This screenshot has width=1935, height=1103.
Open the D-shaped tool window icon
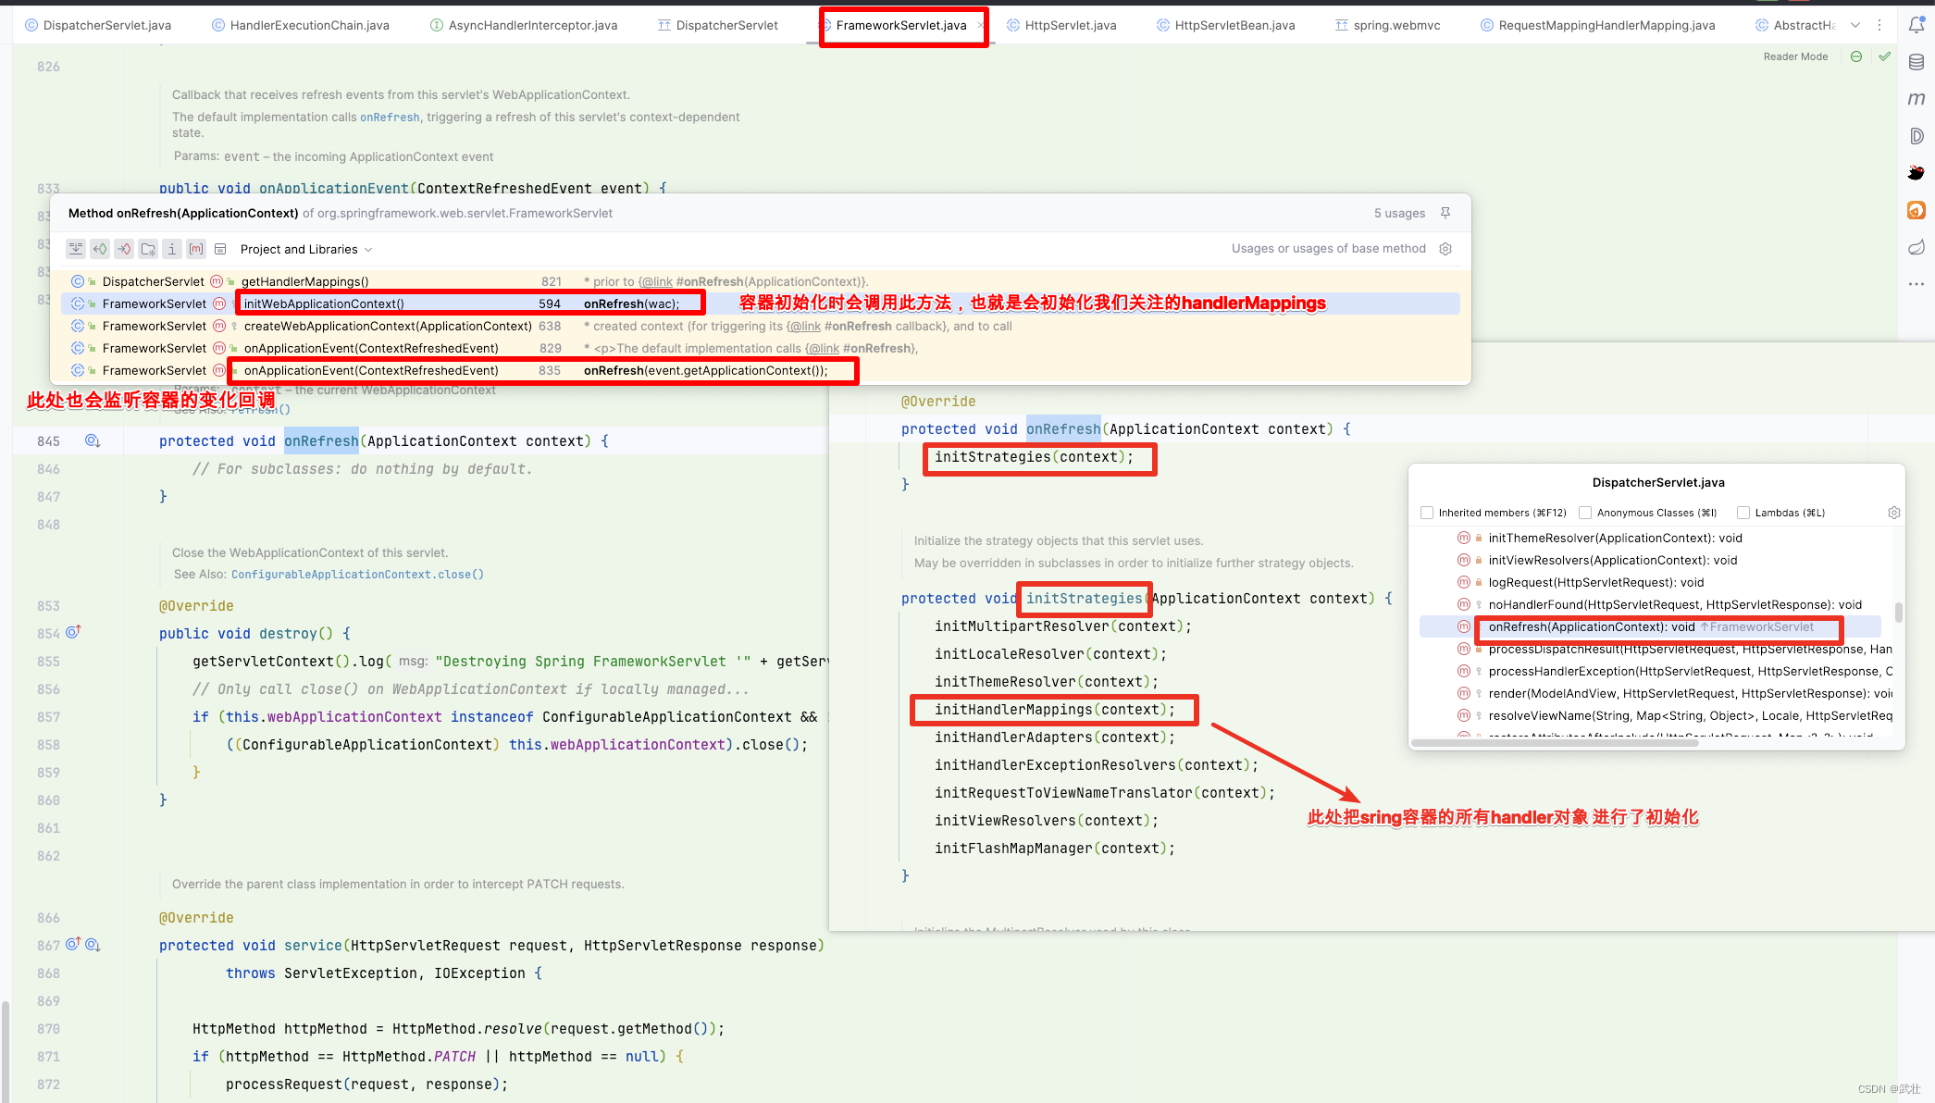coord(1916,136)
